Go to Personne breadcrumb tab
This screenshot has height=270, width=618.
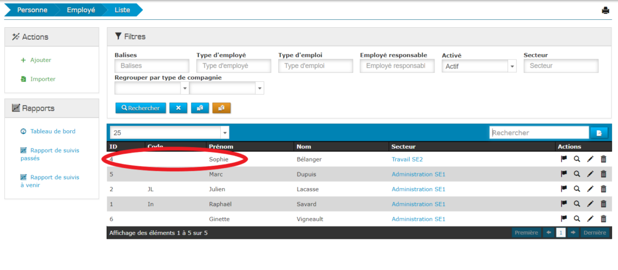(x=32, y=10)
